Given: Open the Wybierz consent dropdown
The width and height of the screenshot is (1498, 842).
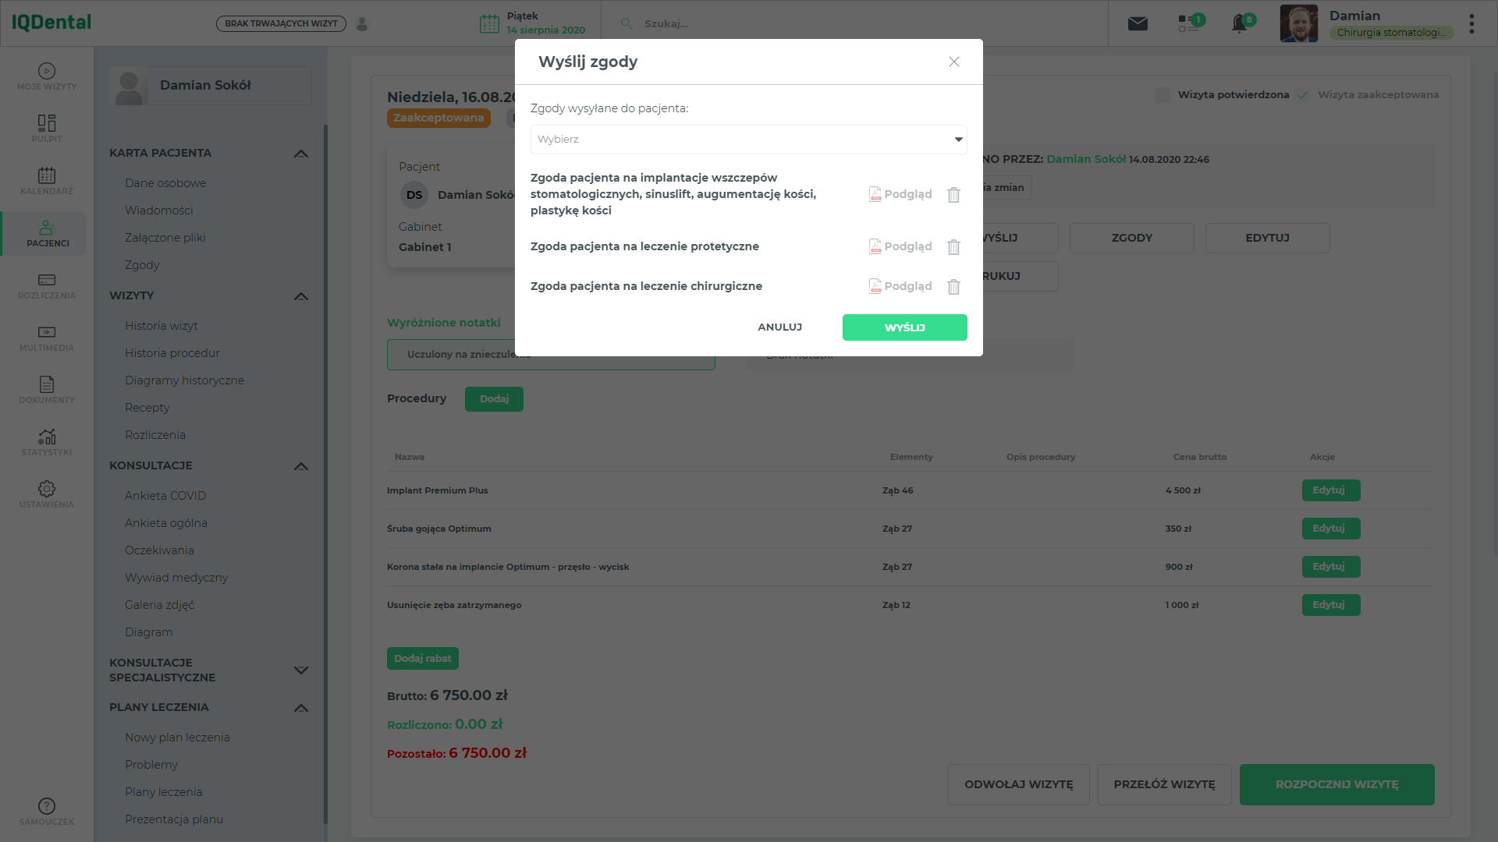Looking at the screenshot, I should coord(749,140).
